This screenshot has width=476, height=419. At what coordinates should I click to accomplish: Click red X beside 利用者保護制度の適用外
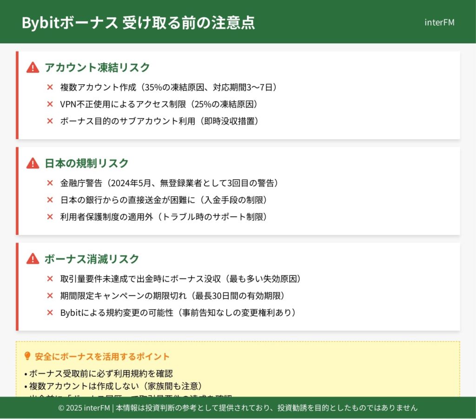tap(50, 217)
